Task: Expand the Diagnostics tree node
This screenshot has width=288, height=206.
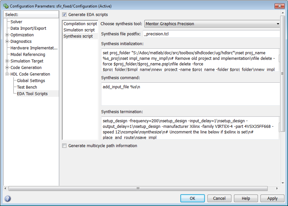Action: pos(7,42)
